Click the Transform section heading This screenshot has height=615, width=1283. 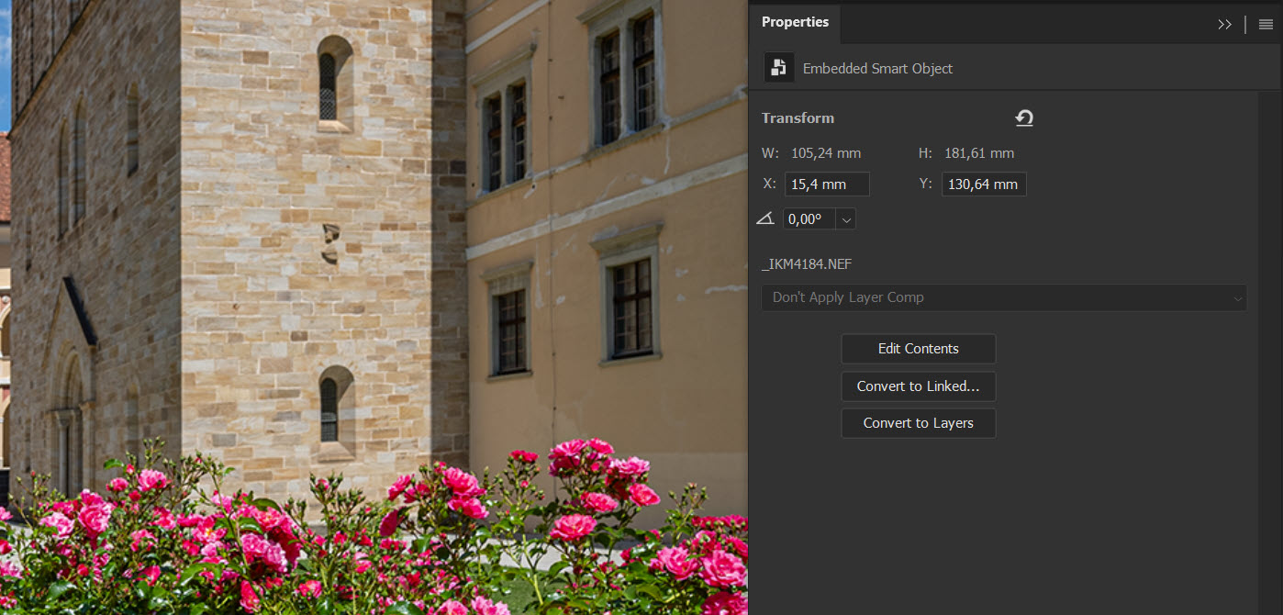pyautogui.click(x=798, y=117)
